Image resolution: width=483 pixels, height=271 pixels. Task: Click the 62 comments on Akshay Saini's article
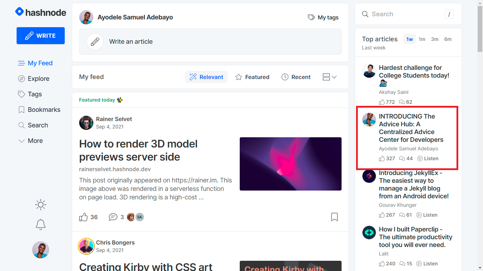pos(406,102)
